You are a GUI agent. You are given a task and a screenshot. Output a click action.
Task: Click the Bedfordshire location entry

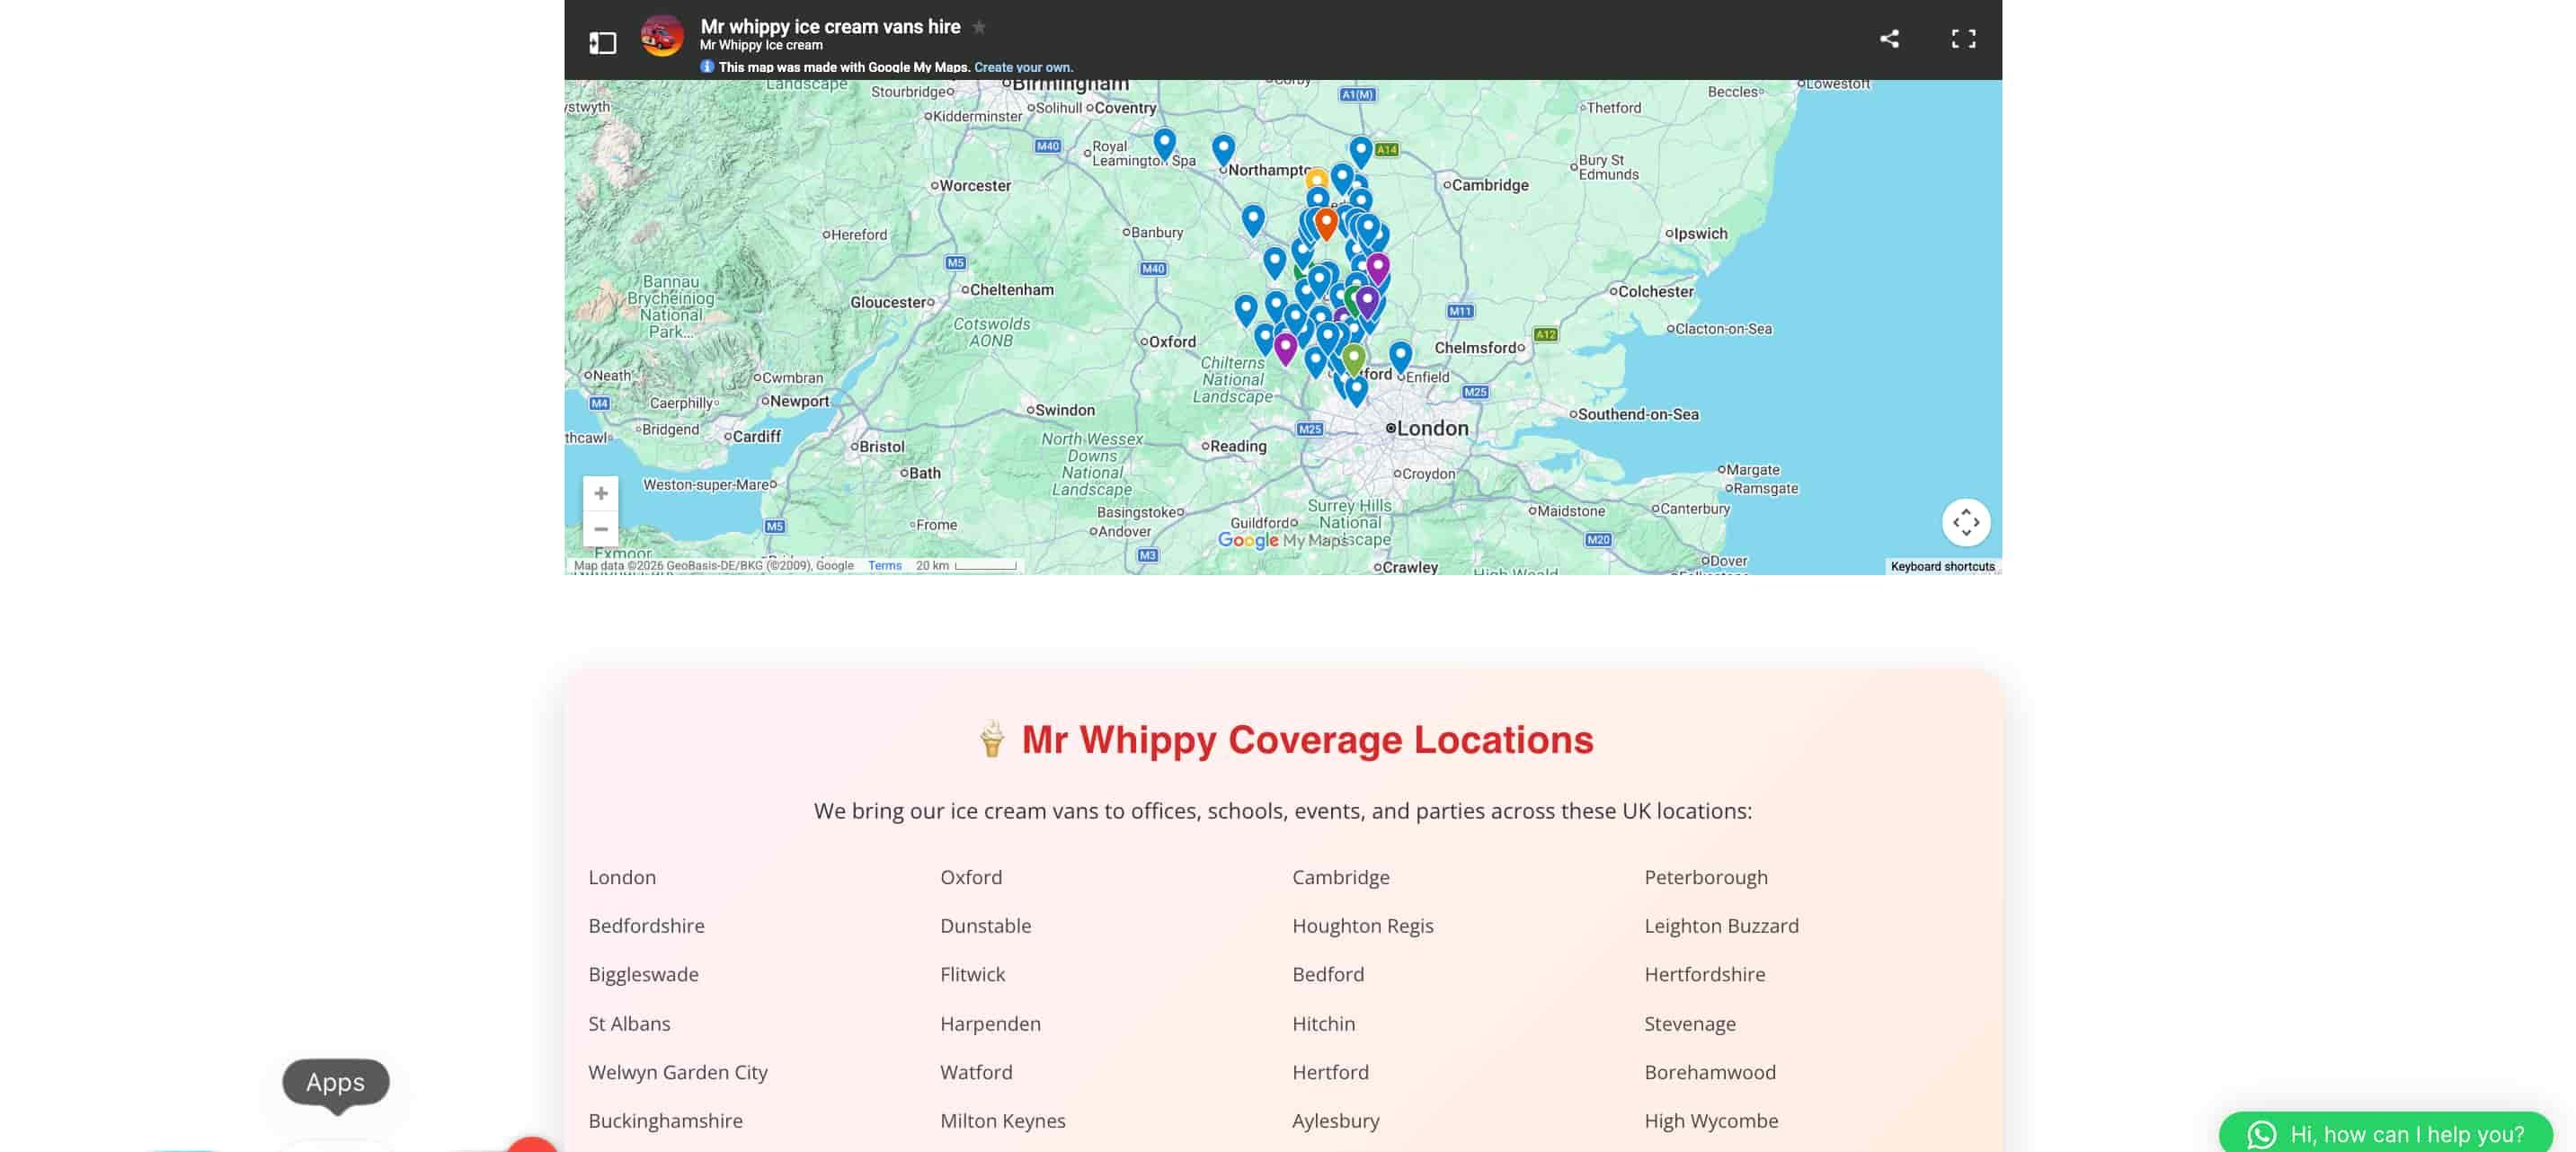tap(646, 926)
